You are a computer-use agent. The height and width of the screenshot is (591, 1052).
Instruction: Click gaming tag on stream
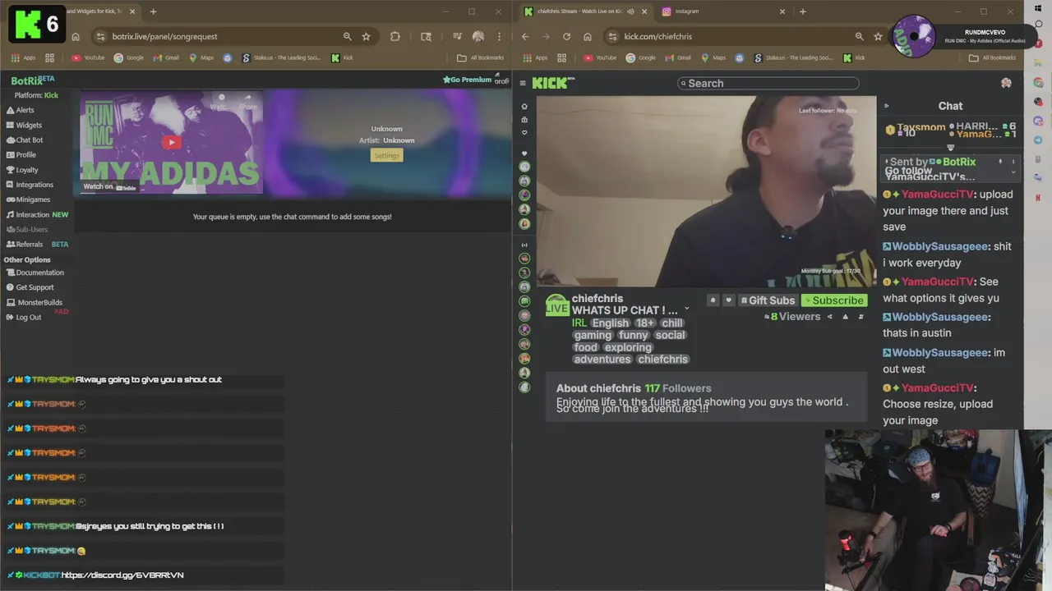coord(593,335)
